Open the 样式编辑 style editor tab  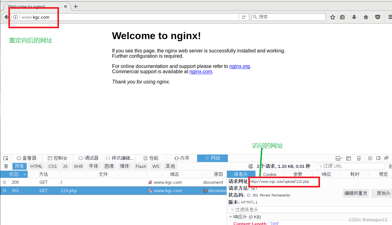point(119,158)
